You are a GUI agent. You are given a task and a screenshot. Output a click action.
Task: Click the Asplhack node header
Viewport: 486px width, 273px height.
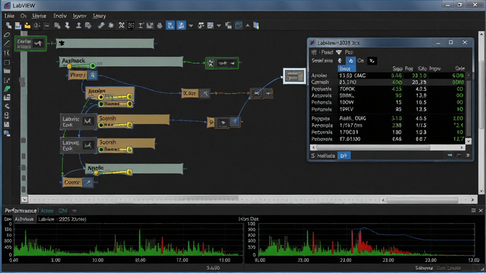[x=121, y=61]
